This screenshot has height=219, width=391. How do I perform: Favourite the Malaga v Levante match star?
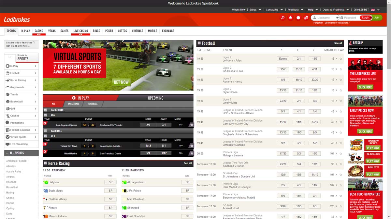[x=341, y=154]
